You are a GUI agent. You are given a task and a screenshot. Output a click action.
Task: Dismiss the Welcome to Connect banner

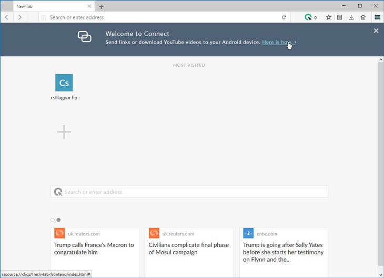376,30
